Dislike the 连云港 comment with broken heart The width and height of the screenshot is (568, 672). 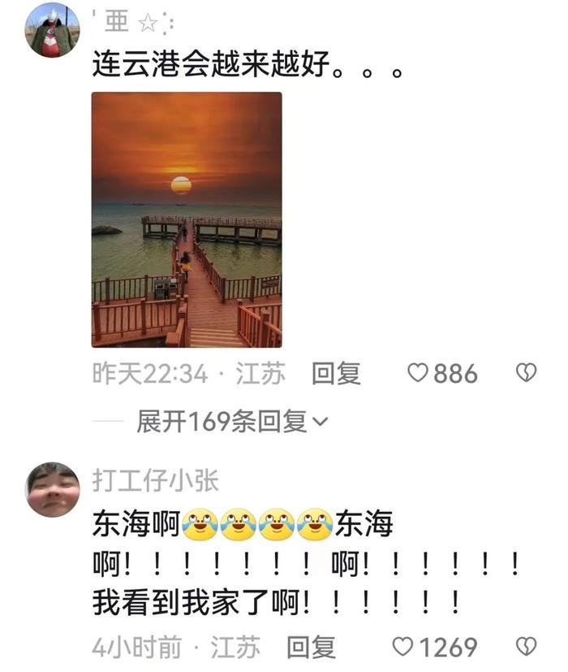pos(526,373)
